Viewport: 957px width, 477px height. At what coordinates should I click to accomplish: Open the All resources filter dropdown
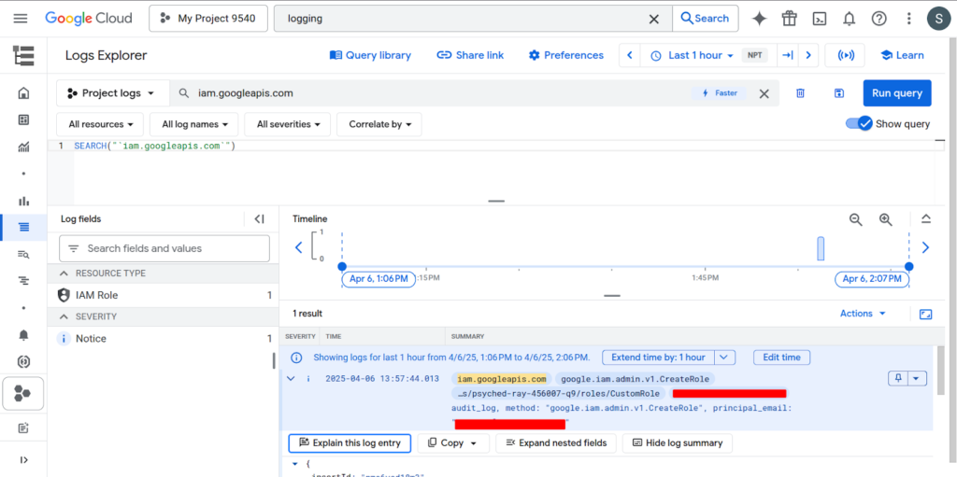pos(100,124)
